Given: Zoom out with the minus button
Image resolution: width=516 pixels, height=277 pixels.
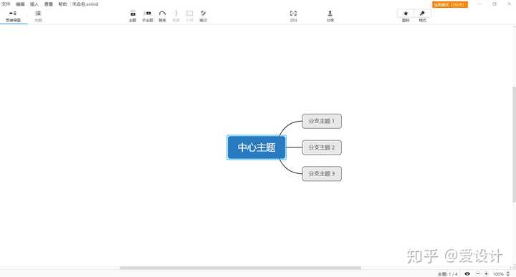Looking at the screenshot, I should click(x=478, y=273).
